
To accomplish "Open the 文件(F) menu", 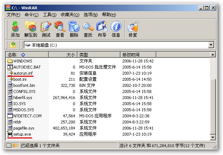I will tap(13, 15).
